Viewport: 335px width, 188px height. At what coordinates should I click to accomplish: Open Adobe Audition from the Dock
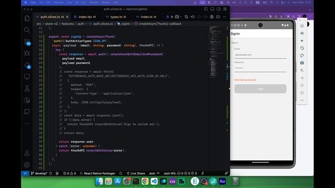pos(222,181)
